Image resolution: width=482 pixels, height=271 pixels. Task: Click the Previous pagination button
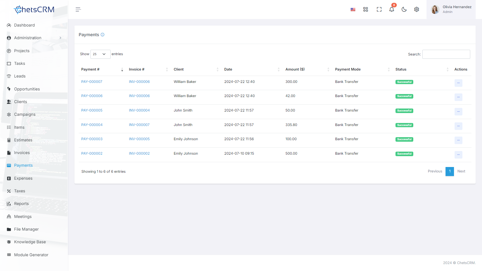click(x=435, y=171)
